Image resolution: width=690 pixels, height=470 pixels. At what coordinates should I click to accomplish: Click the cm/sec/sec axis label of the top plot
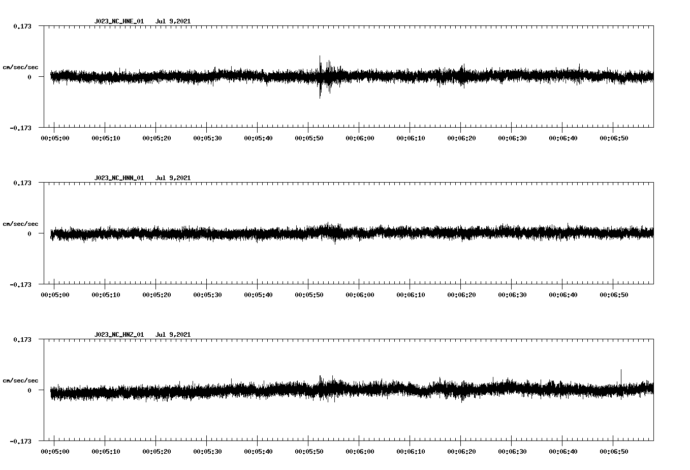(20, 67)
